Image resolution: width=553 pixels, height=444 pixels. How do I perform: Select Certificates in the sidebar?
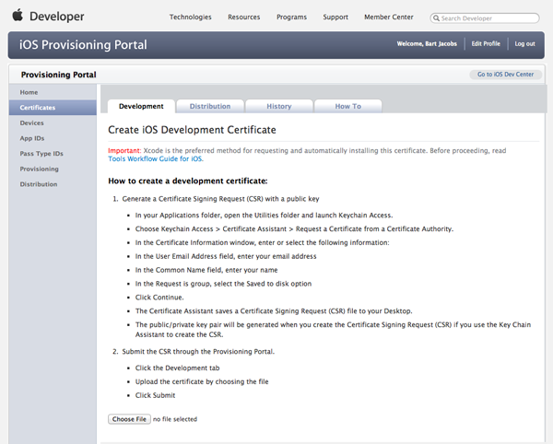click(53, 108)
